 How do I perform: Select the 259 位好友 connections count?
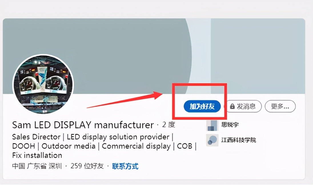point(87,166)
